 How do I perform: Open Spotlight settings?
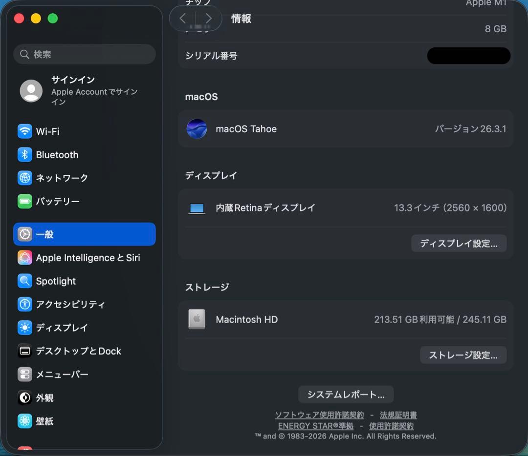point(55,281)
